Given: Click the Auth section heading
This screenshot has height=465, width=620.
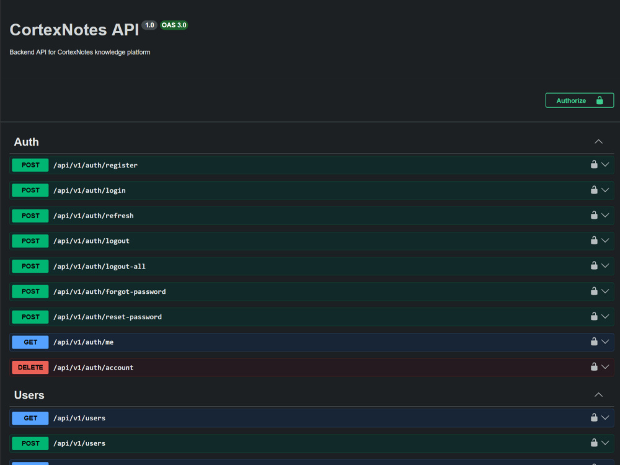Looking at the screenshot, I should pyautogui.click(x=27, y=142).
